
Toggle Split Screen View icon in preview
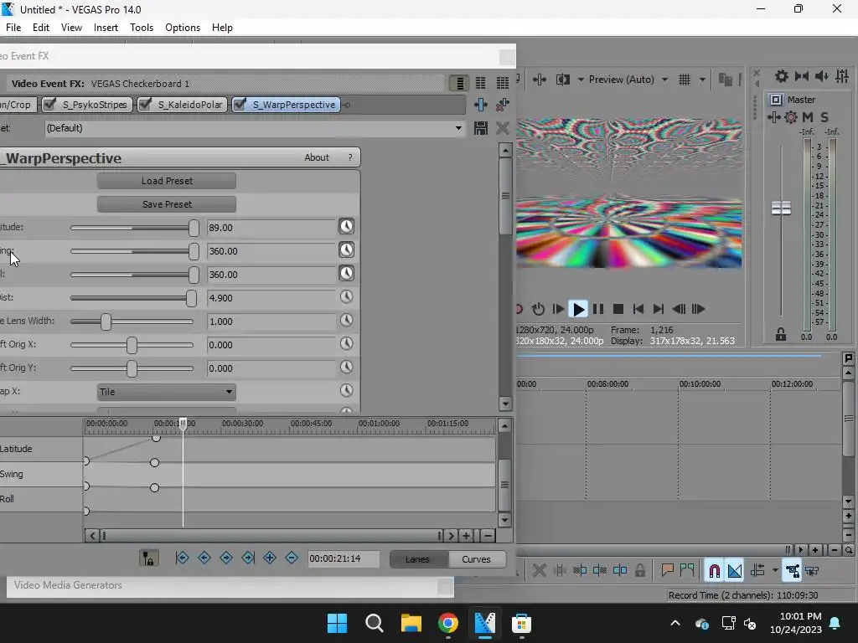(562, 80)
